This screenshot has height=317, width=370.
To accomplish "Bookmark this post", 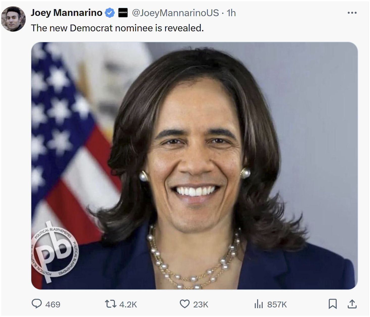I will pos(333,304).
